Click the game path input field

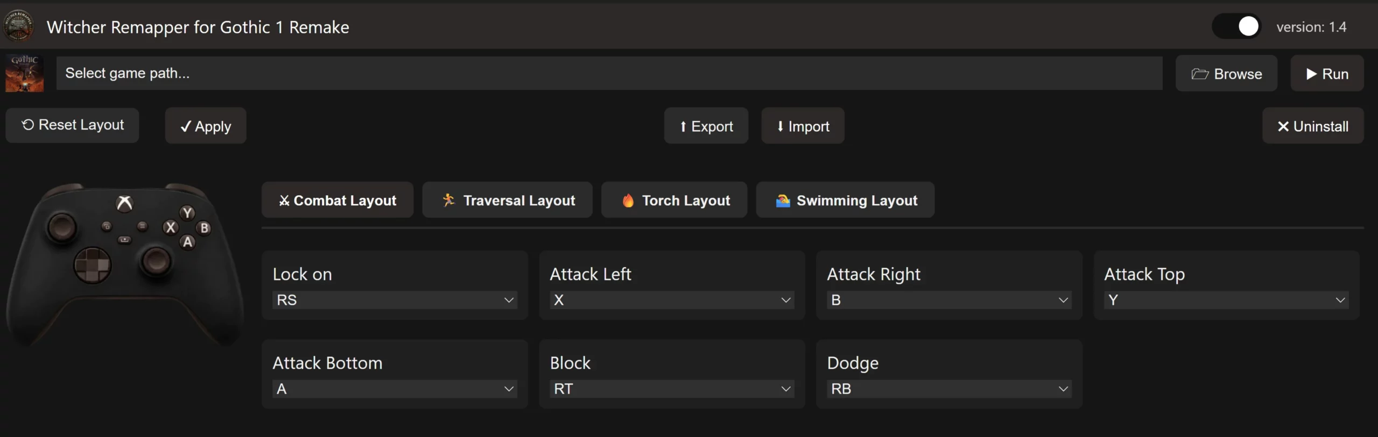coord(609,73)
